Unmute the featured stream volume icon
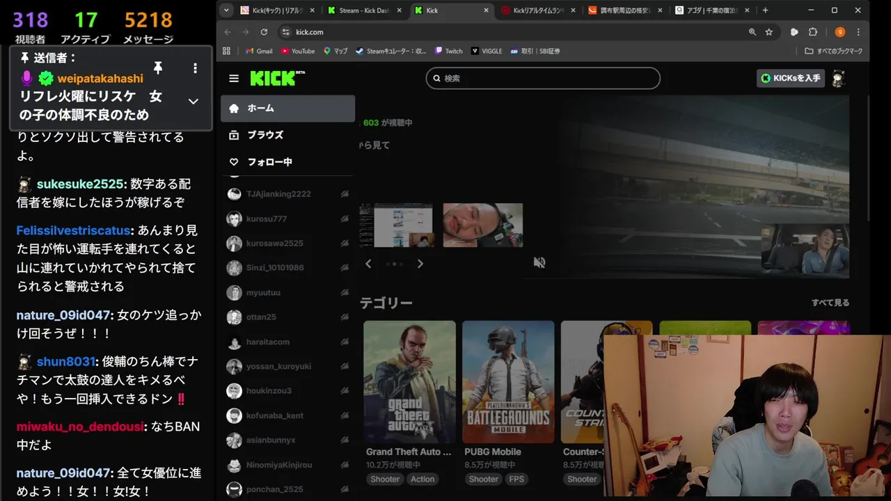Screen dimensions: 891x501 coord(539,262)
